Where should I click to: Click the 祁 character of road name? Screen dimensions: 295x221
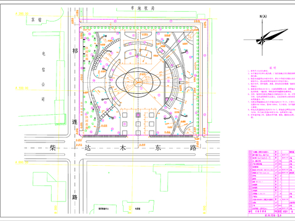75,51
